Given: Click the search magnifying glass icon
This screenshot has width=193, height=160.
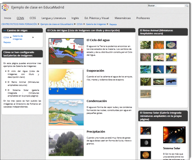Looking at the screenshot, I should (187, 6).
